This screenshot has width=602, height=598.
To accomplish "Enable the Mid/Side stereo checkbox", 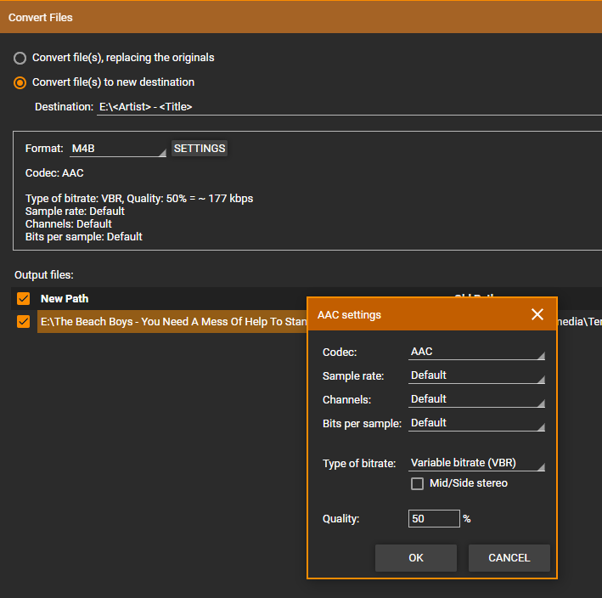I will coord(417,483).
